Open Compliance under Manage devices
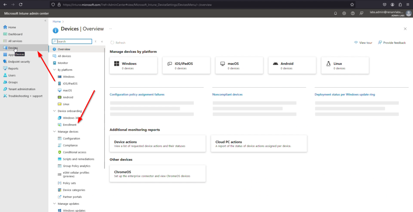 coord(70,145)
